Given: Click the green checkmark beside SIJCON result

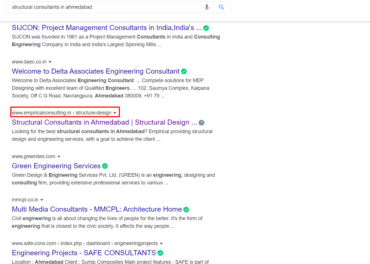Looking at the screenshot, I should [x=206, y=28].
